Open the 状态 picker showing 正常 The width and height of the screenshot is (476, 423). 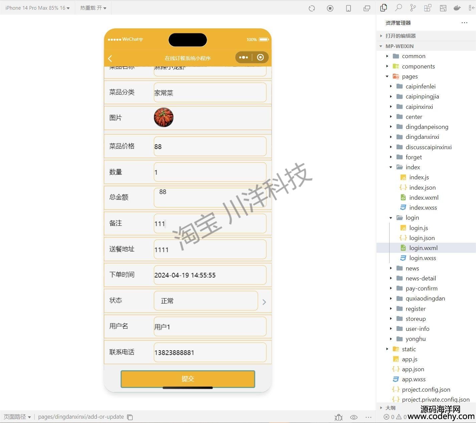click(206, 301)
